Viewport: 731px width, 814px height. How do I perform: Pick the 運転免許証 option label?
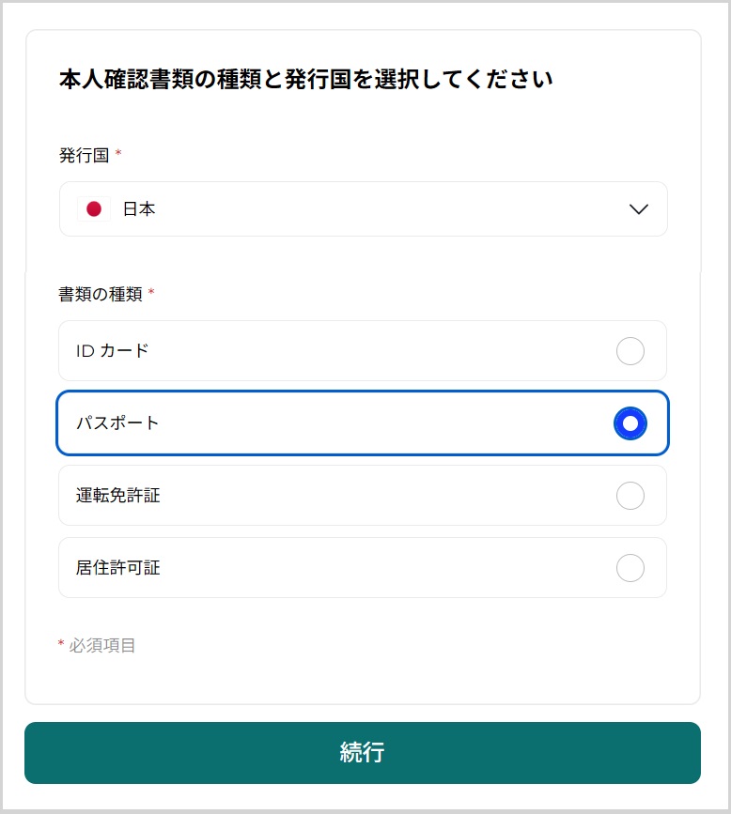coord(117,496)
